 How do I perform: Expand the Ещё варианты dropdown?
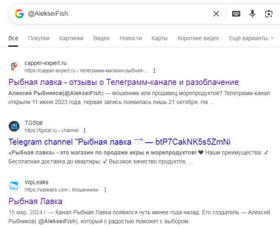point(251,38)
